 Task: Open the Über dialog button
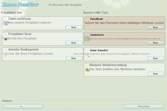click(23, 106)
